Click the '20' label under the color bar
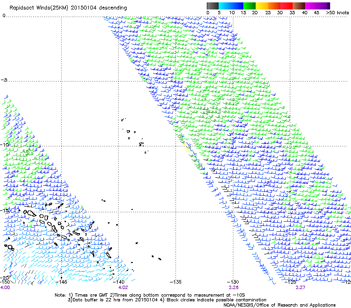Screen dimensions: 351x308 tap(255, 13)
